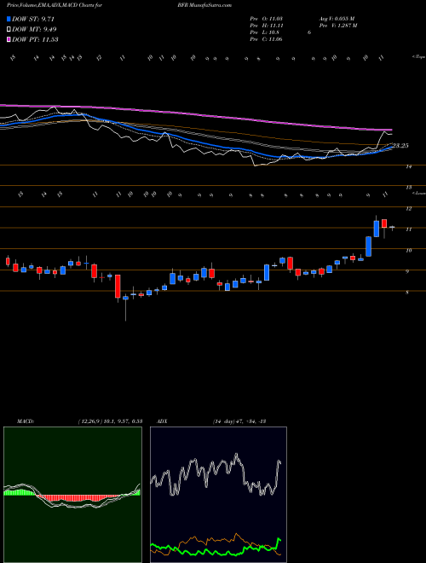Click the magenta DOW PT legend swatch
Screen dimensions: 426x563
pos(9,39)
